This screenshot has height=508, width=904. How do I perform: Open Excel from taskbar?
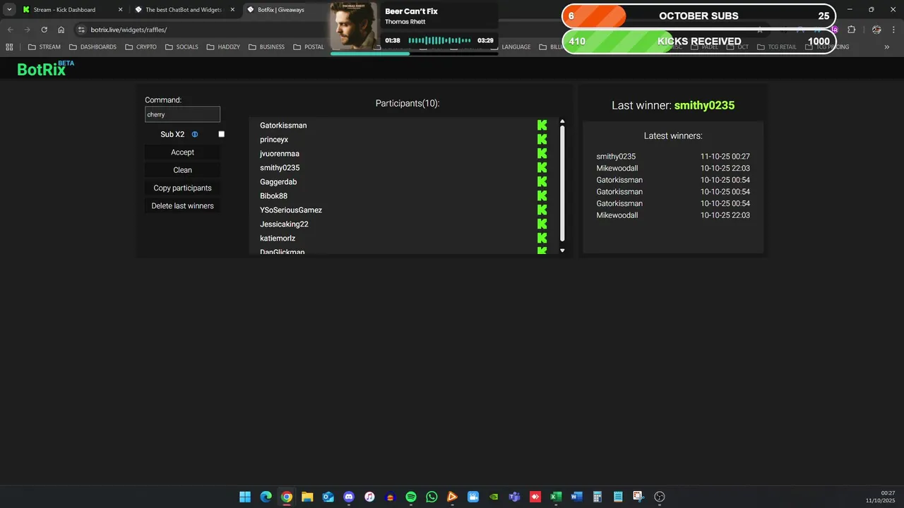(x=556, y=497)
